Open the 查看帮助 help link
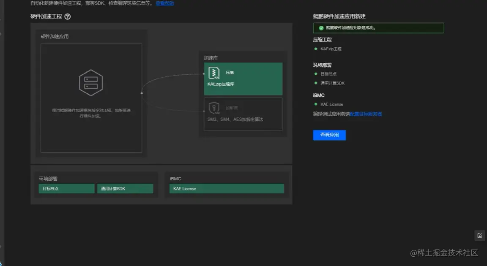 pyautogui.click(x=165, y=3)
